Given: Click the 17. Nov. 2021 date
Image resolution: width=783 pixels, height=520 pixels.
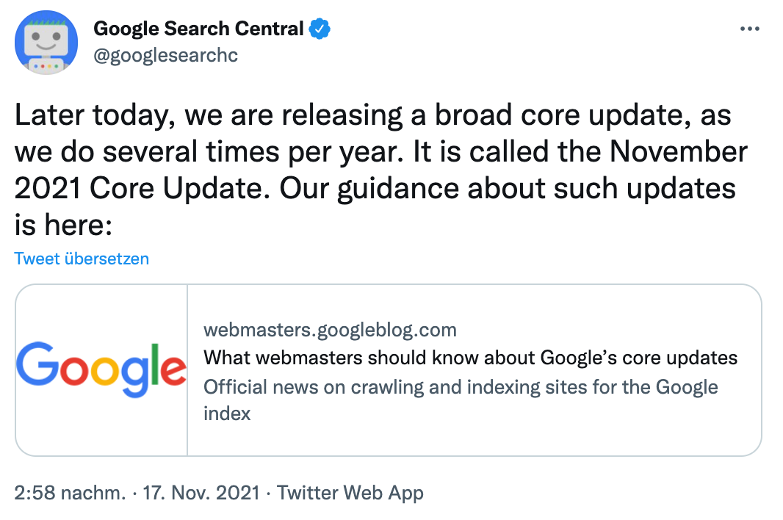Looking at the screenshot, I should pyautogui.click(x=201, y=493).
